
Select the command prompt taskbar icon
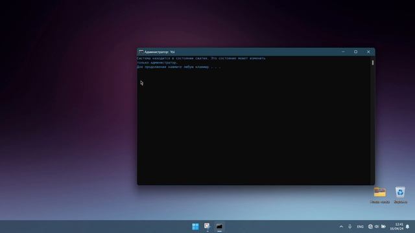[x=219, y=227]
